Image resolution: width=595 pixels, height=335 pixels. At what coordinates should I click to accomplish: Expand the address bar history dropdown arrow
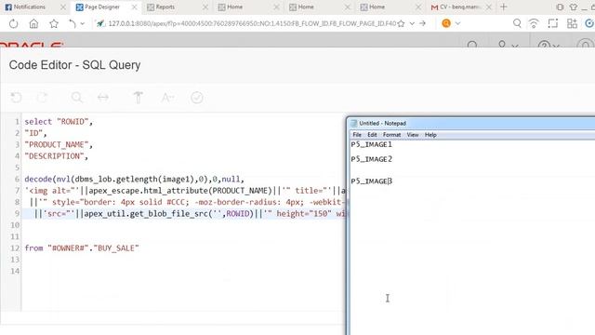pyautogui.click(x=412, y=23)
